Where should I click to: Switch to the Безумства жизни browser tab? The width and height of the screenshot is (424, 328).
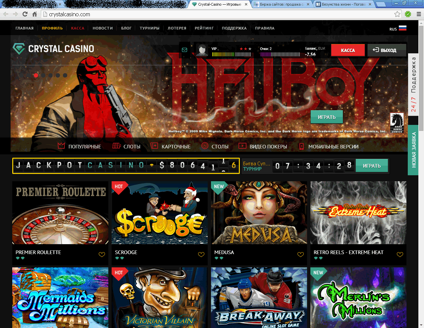343,4
